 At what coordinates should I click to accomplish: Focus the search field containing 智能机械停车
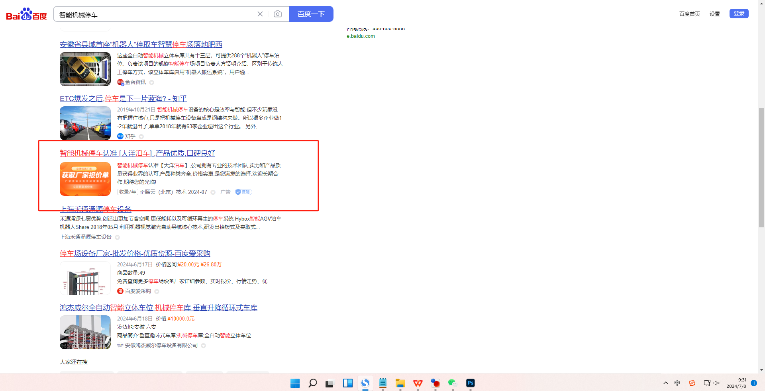point(155,14)
